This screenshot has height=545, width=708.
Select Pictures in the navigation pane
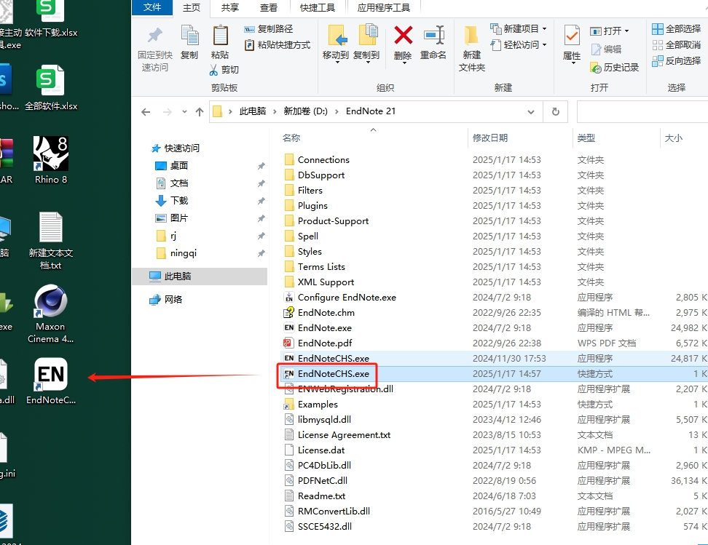pyautogui.click(x=172, y=218)
